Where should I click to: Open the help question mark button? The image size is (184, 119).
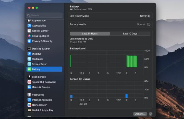(x=151, y=114)
